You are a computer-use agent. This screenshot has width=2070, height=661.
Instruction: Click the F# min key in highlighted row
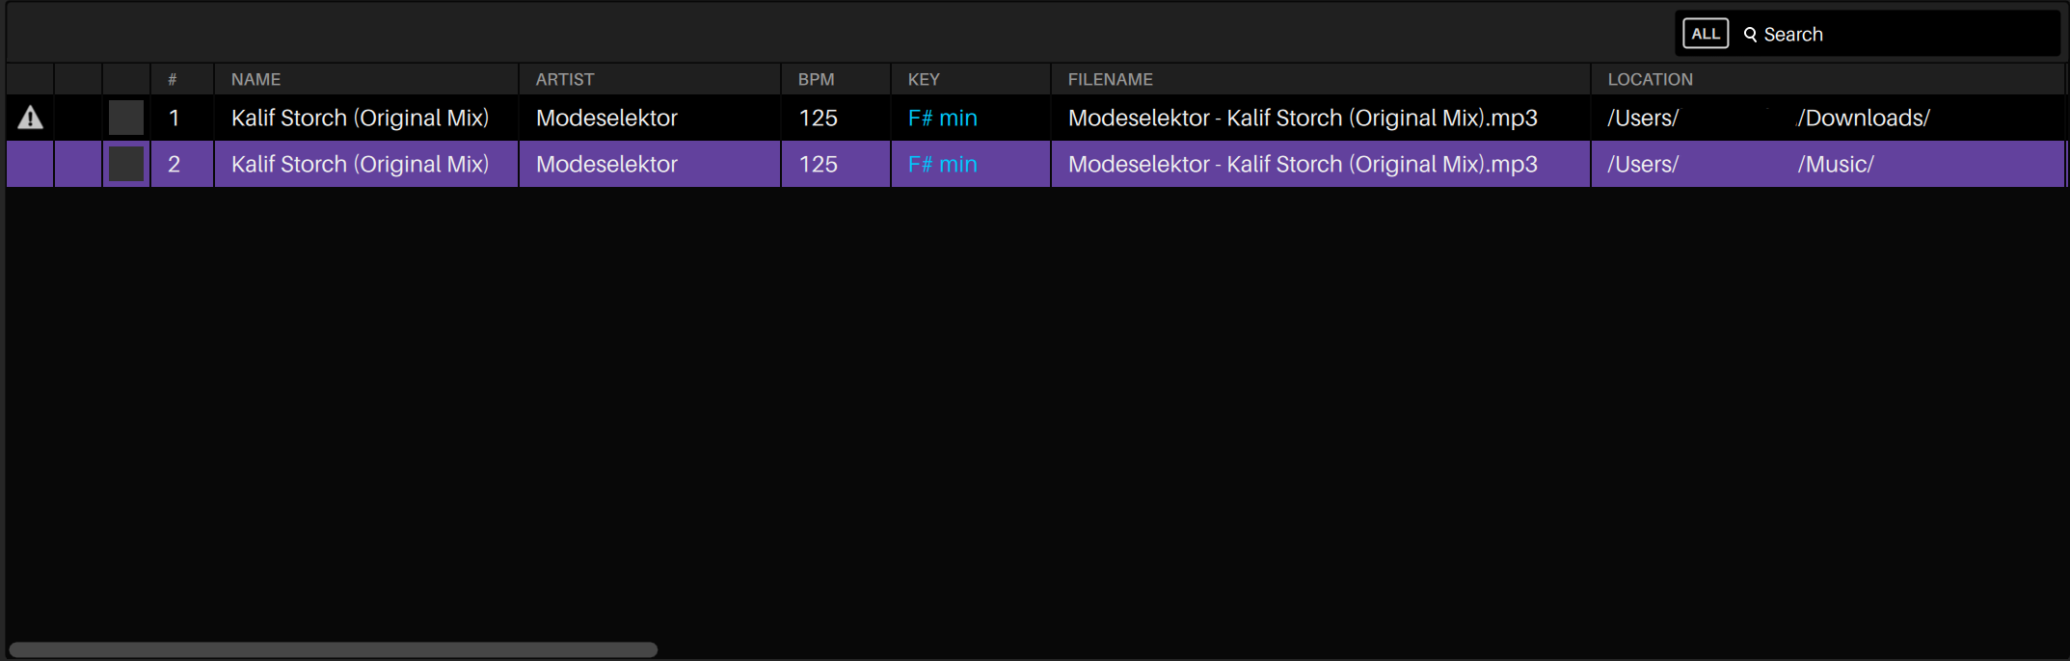(942, 164)
